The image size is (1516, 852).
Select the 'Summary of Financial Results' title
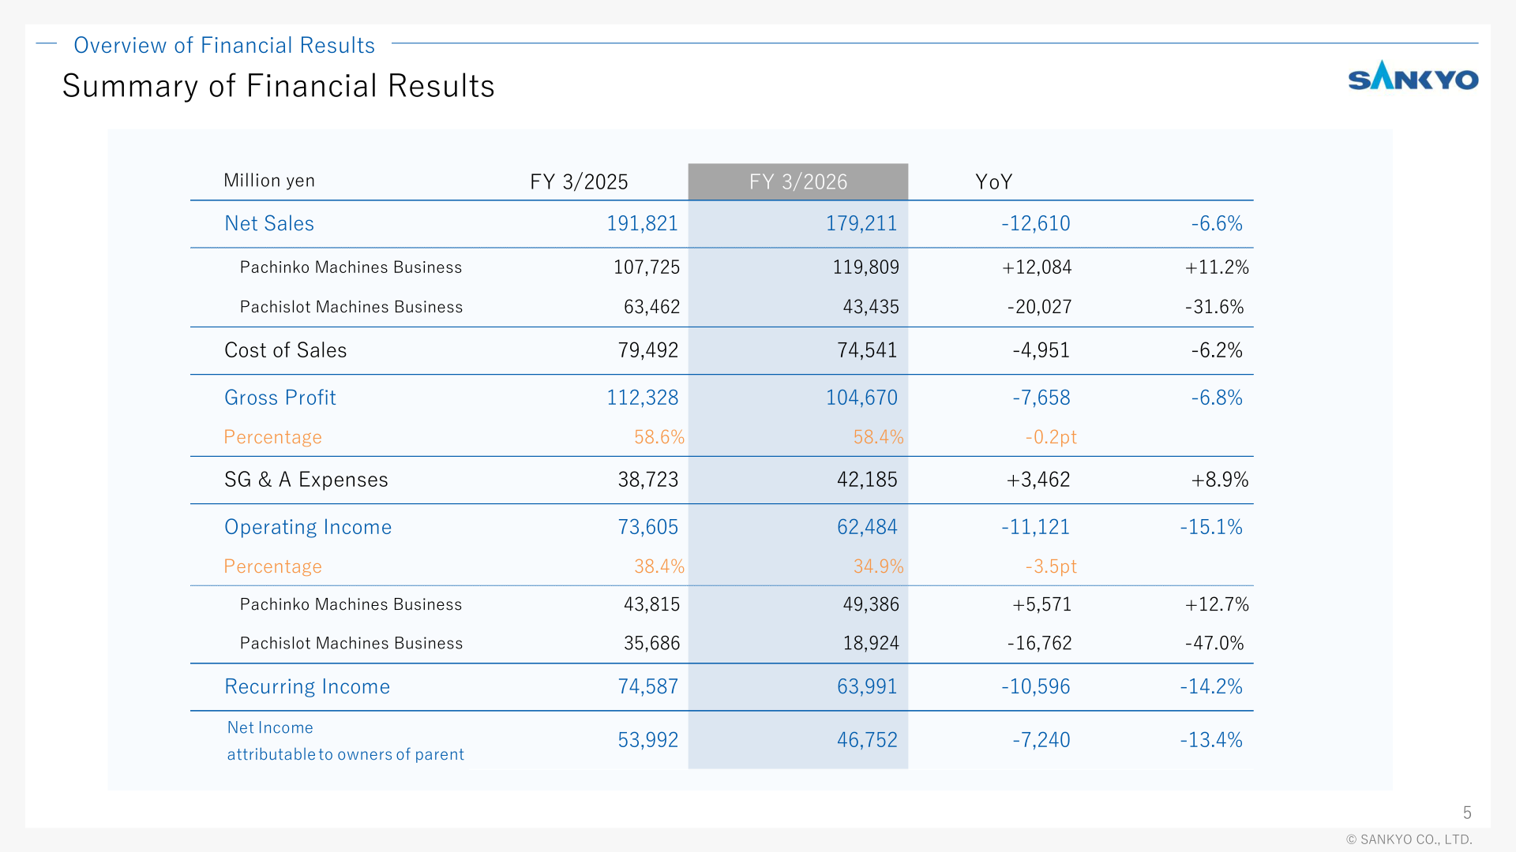(x=279, y=86)
